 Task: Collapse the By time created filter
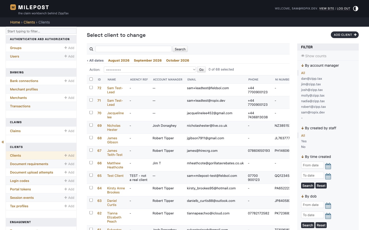[316, 157]
